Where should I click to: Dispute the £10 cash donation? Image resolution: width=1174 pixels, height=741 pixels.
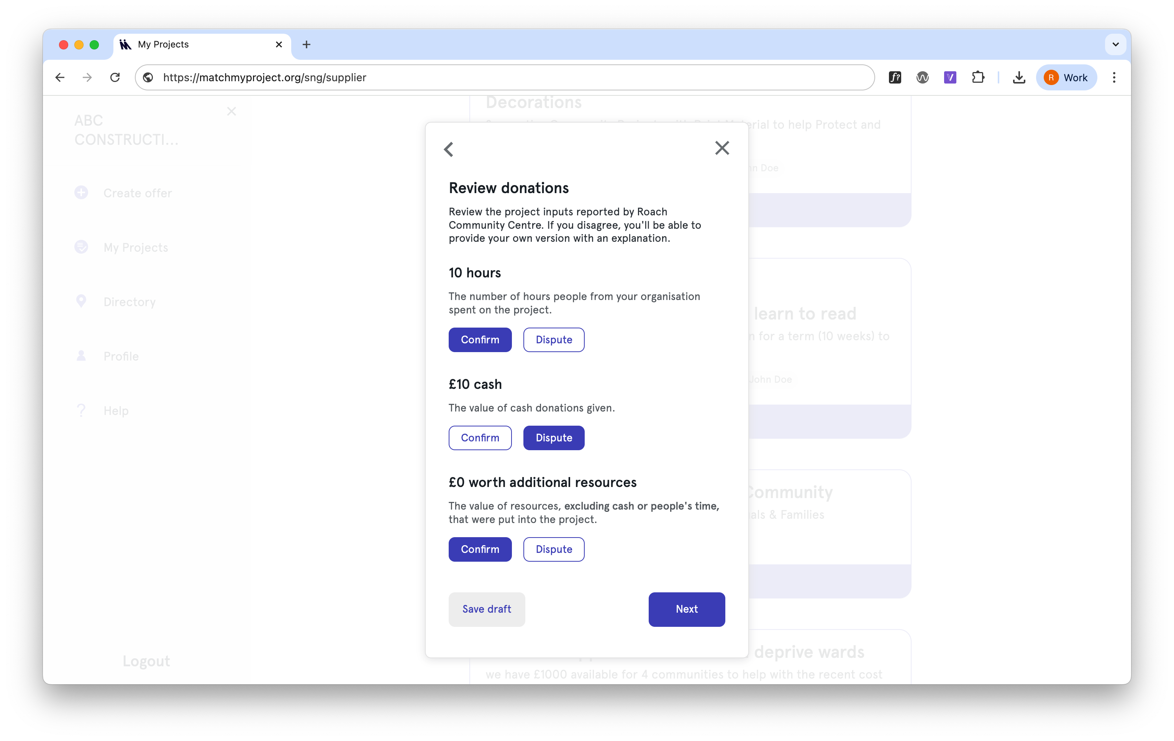pos(553,438)
